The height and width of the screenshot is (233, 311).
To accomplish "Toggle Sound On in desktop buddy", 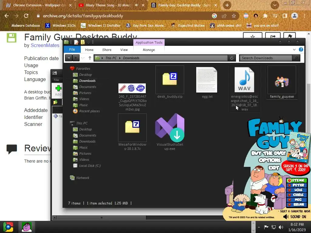I will [x=295, y=217].
